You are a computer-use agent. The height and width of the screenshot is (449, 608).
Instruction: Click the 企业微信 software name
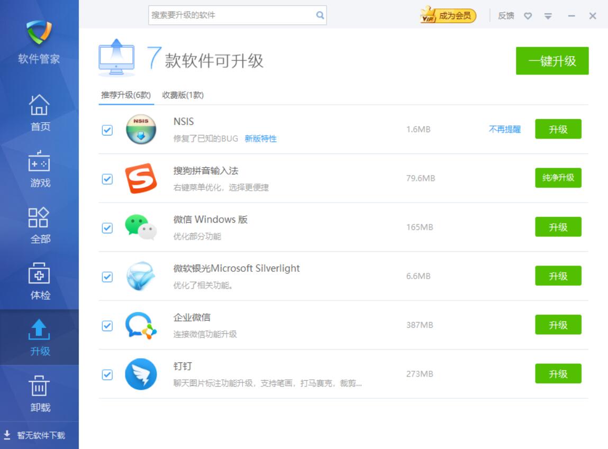pos(192,318)
